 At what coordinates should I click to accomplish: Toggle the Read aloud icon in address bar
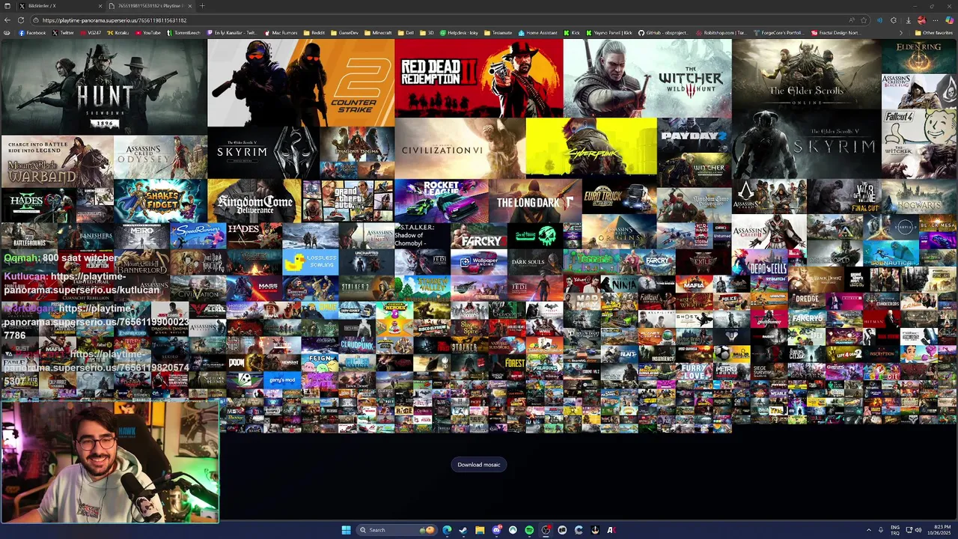tap(852, 20)
